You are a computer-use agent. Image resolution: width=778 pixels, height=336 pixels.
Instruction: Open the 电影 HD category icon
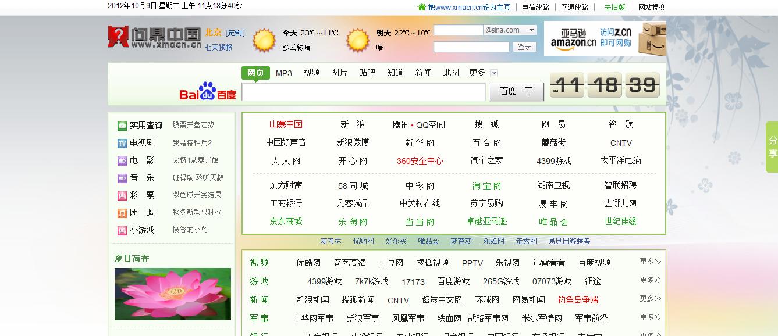[x=122, y=160]
